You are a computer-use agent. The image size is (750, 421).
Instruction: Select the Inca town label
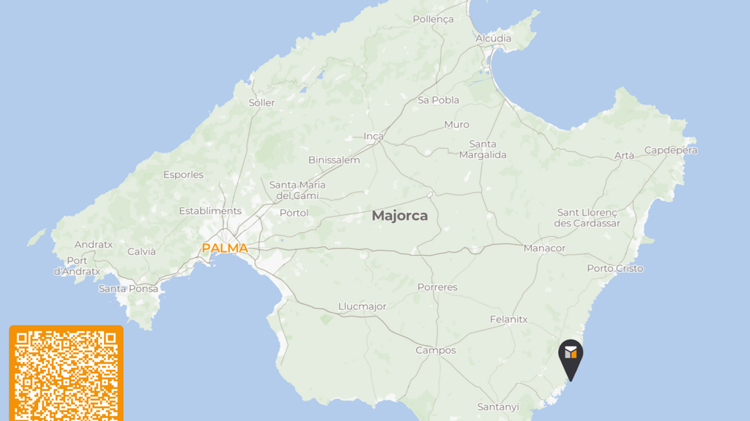click(x=374, y=137)
